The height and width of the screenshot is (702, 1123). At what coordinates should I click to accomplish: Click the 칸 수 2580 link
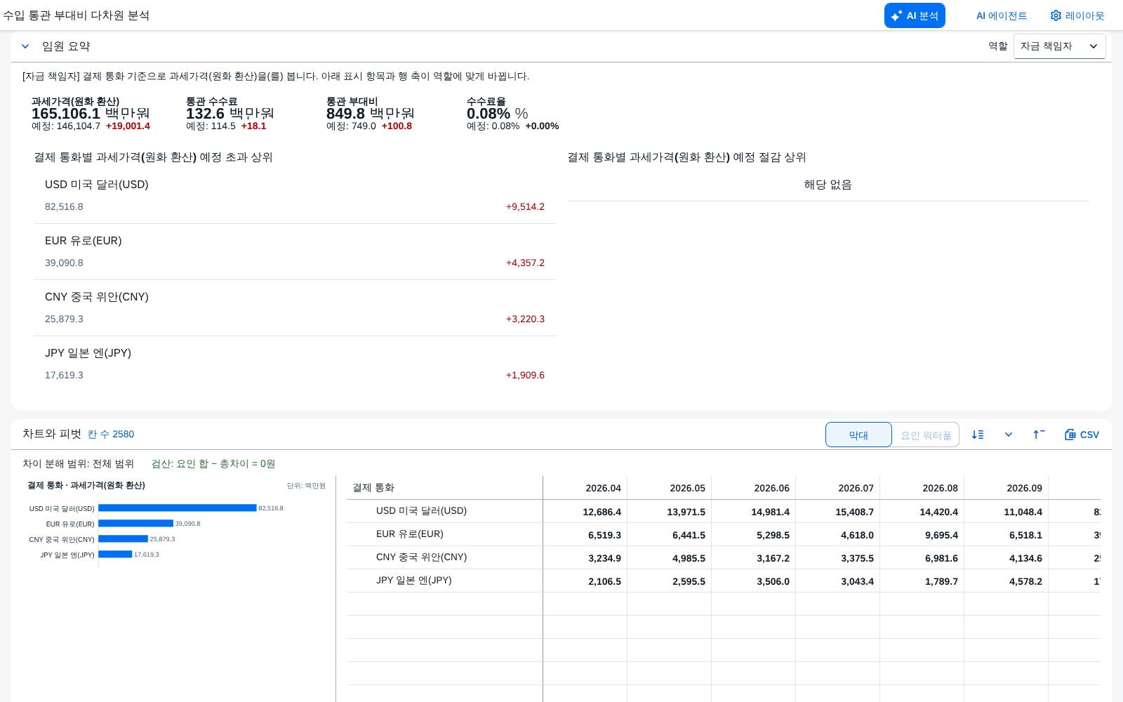[x=111, y=434]
